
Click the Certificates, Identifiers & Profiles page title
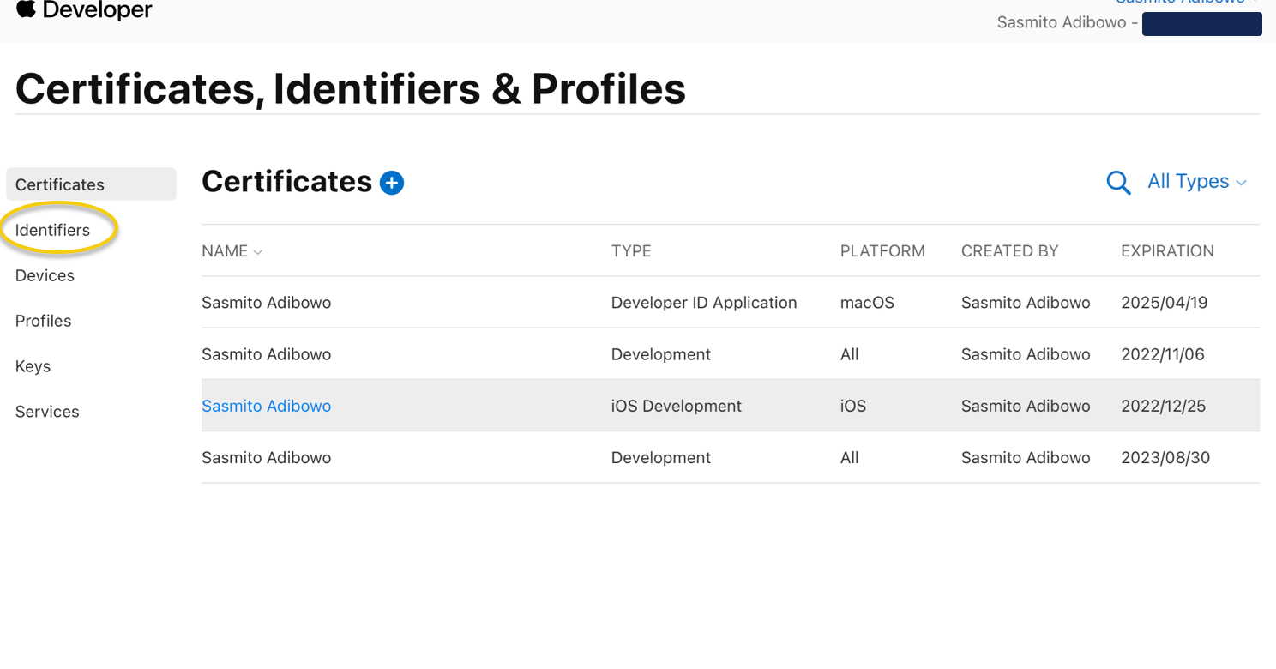coord(351,88)
